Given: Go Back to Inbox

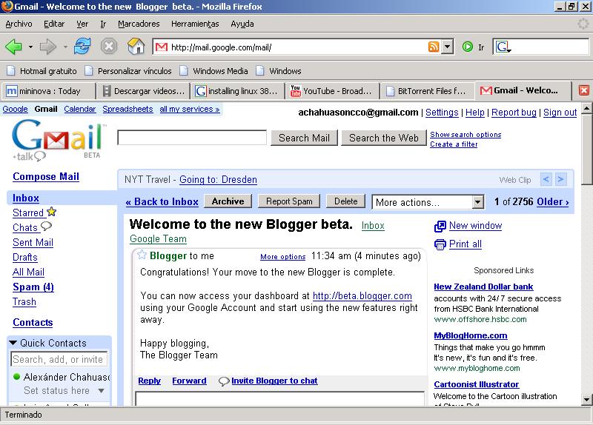Looking at the screenshot, I should 162,201.
